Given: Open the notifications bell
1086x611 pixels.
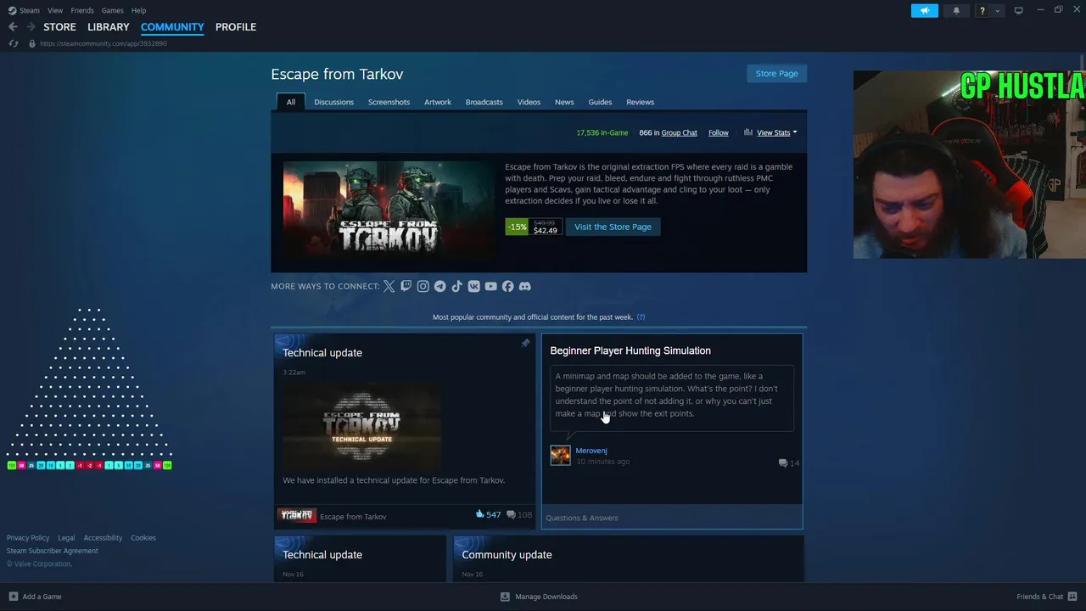Looking at the screenshot, I should (x=956, y=10).
